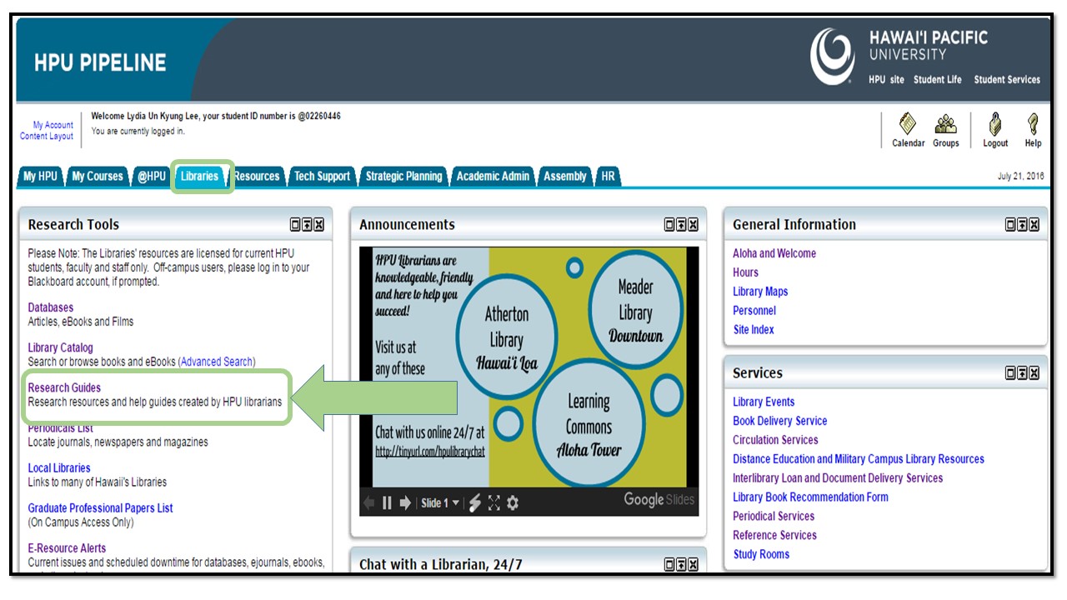Open Interlibrary Loan and Document Delivery link
Image resolution: width=1067 pixels, height=600 pixels.
point(838,478)
